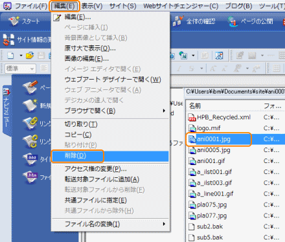Image resolution: width=285 pixels, height=242 pixels.
Task: Open dropdown arrow next to strikethrough S
Action: [x=201, y=69]
